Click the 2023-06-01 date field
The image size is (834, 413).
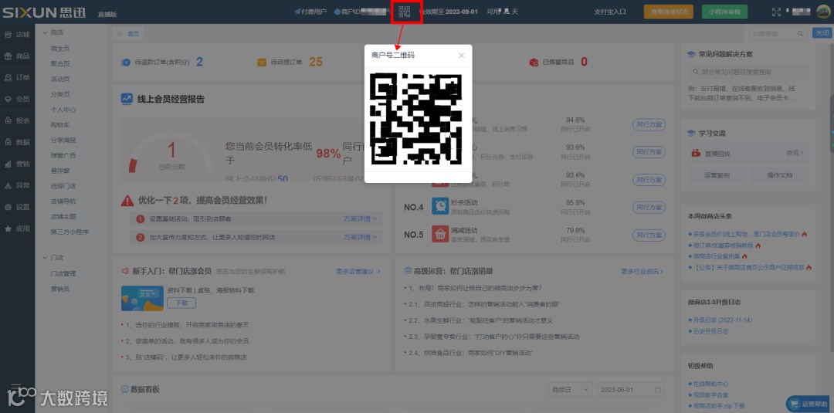coord(632,390)
